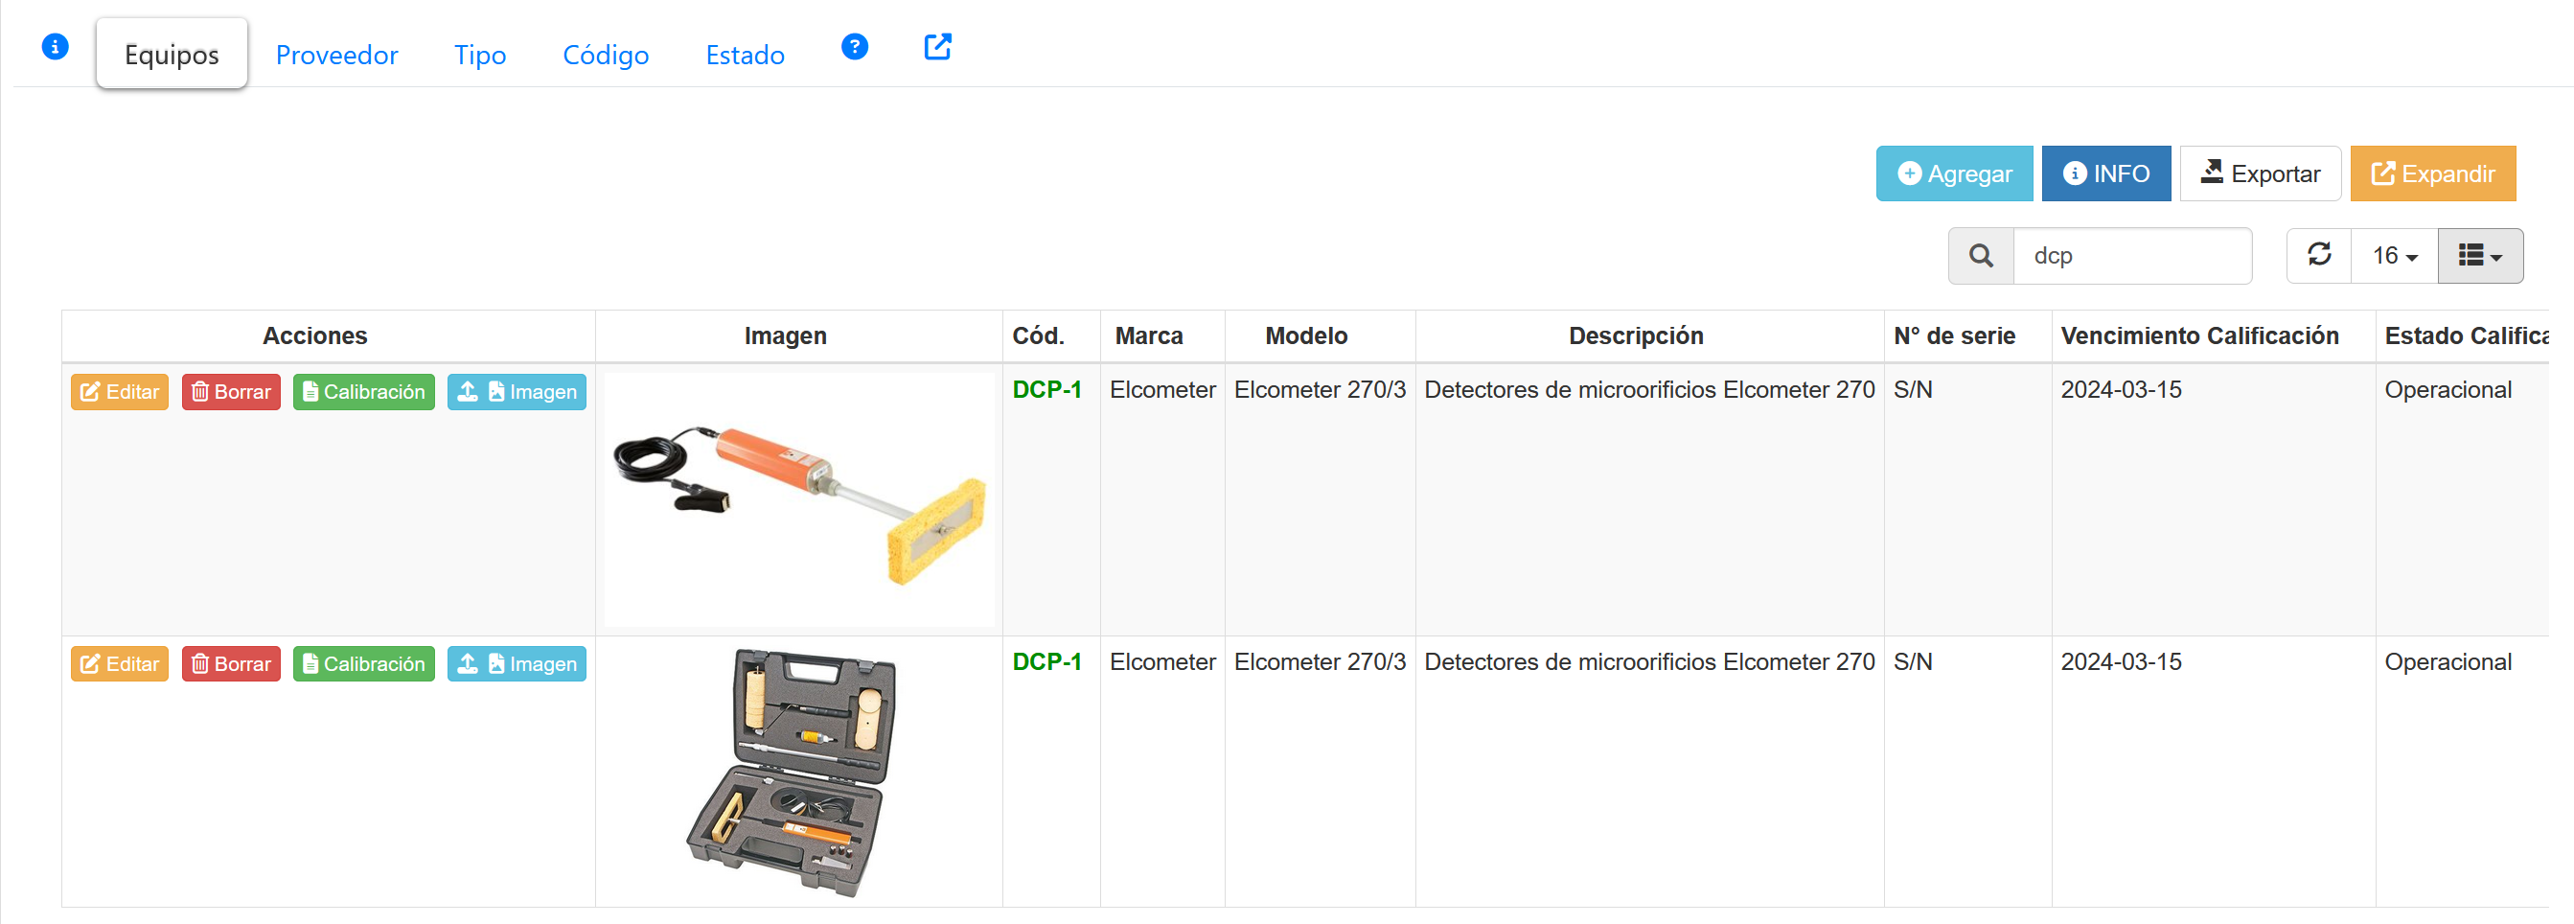Open the column visibility list dropdown
The image size is (2574, 924).
2479,256
